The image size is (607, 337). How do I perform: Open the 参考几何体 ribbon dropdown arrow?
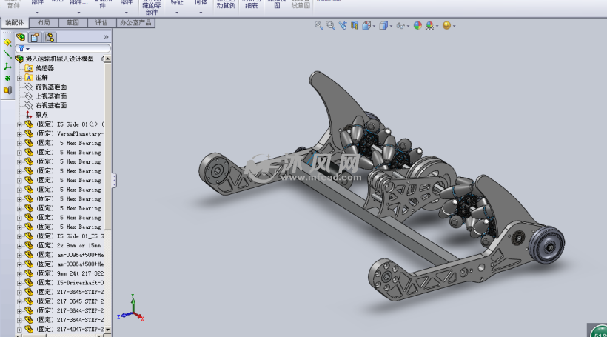tap(201, 13)
